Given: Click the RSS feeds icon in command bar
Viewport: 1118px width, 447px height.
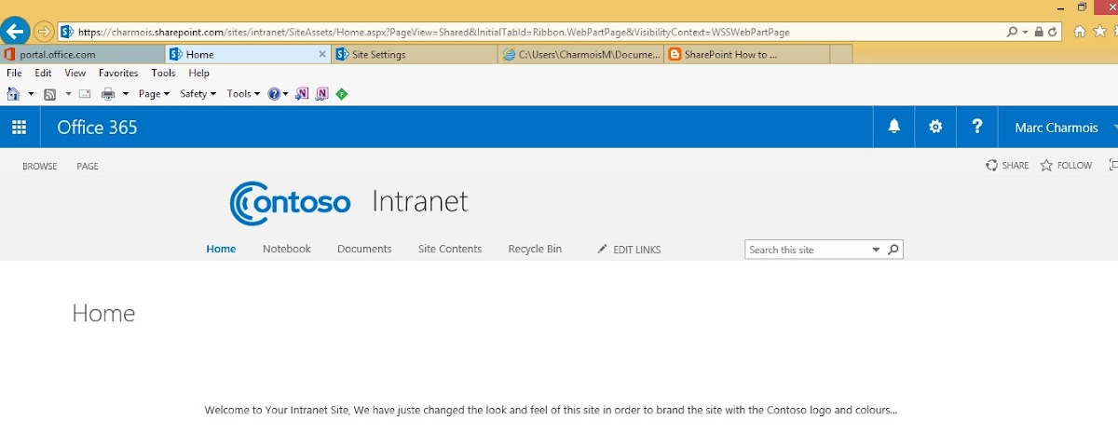Looking at the screenshot, I should [50, 94].
